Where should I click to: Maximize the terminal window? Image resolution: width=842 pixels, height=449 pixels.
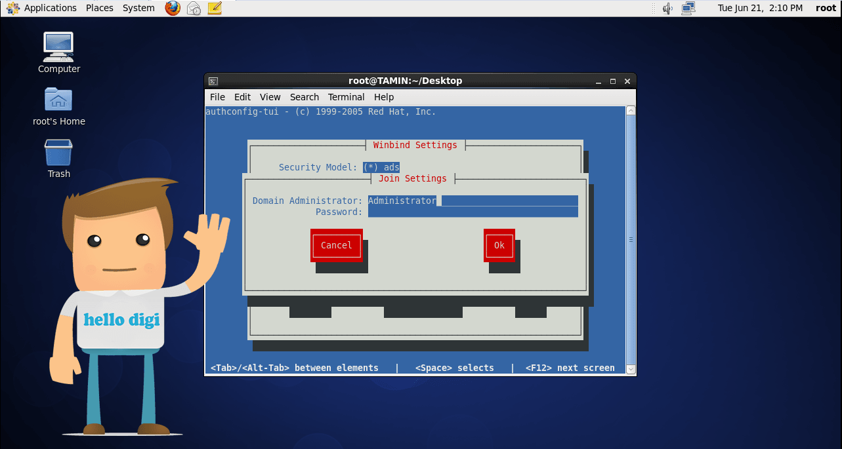click(x=613, y=81)
